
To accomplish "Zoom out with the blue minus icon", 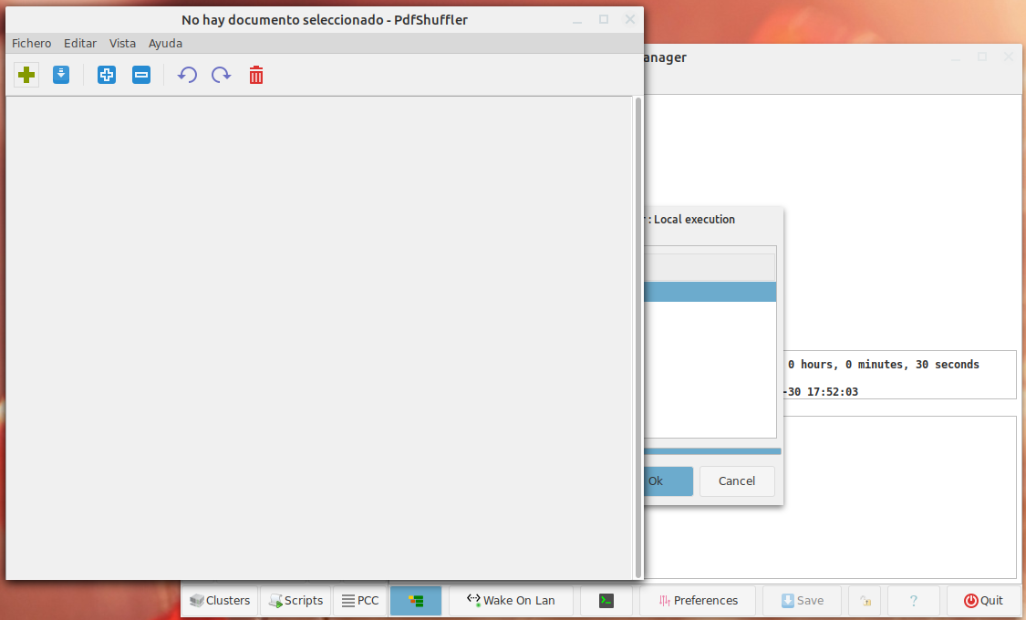I will [141, 75].
